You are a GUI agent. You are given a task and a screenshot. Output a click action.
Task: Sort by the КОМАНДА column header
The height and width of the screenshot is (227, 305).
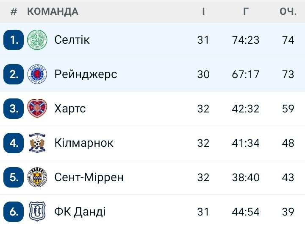tap(53, 11)
